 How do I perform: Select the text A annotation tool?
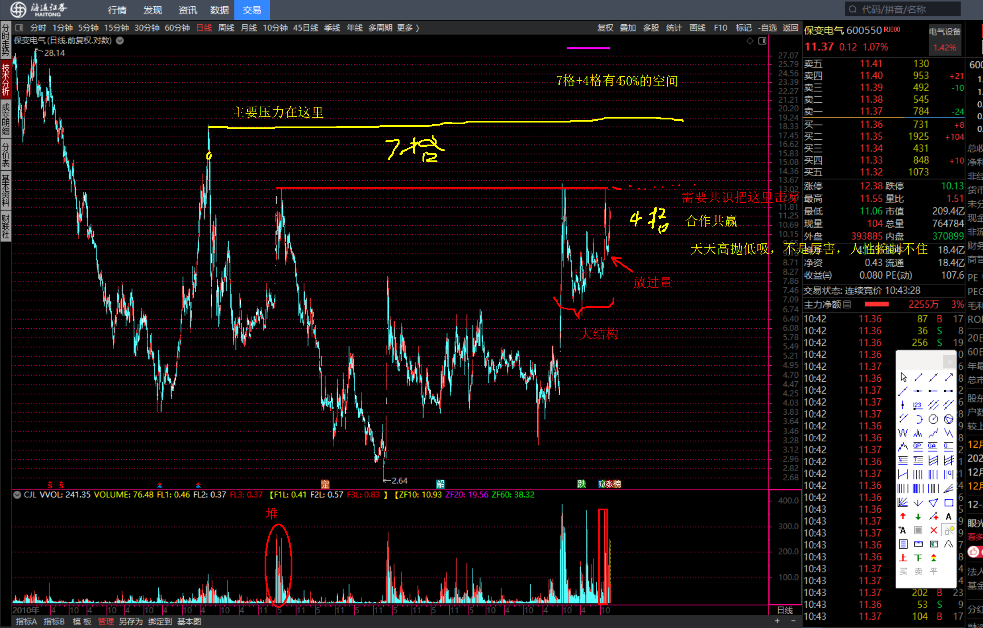coord(949,517)
